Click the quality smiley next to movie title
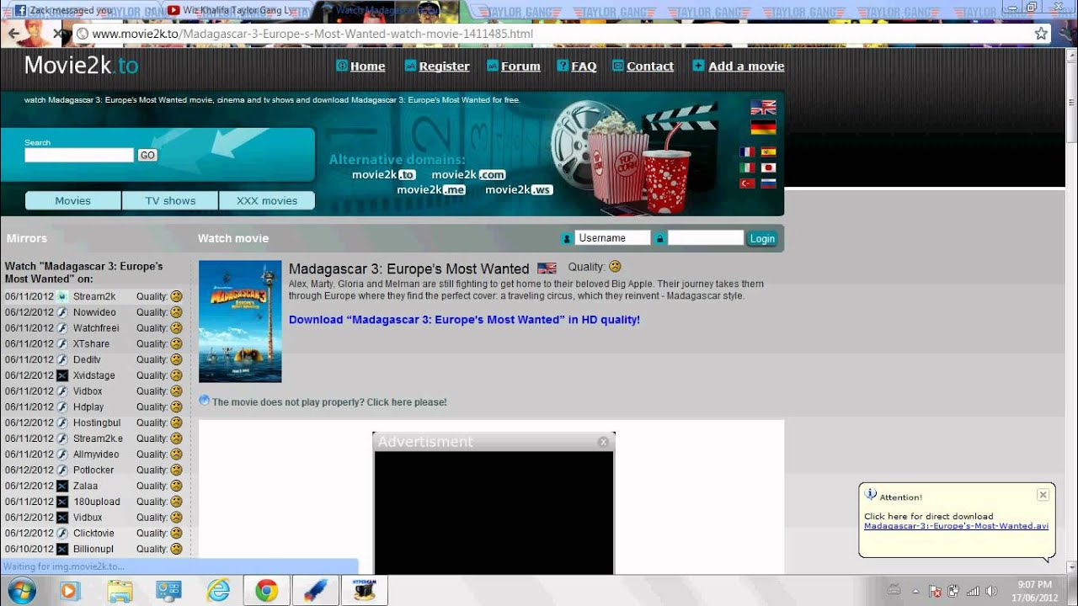The width and height of the screenshot is (1078, 606). pos(615,267)
